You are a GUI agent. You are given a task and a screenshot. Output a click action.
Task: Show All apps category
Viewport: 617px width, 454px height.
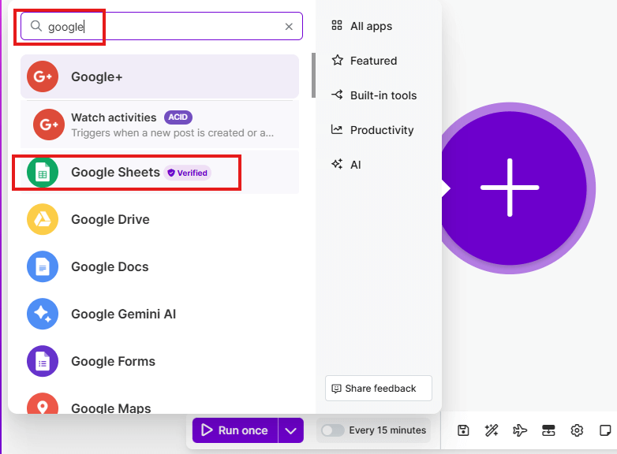click(361, 26)
